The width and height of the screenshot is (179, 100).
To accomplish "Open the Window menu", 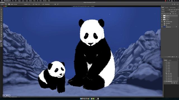I will (x=45, y=1).
